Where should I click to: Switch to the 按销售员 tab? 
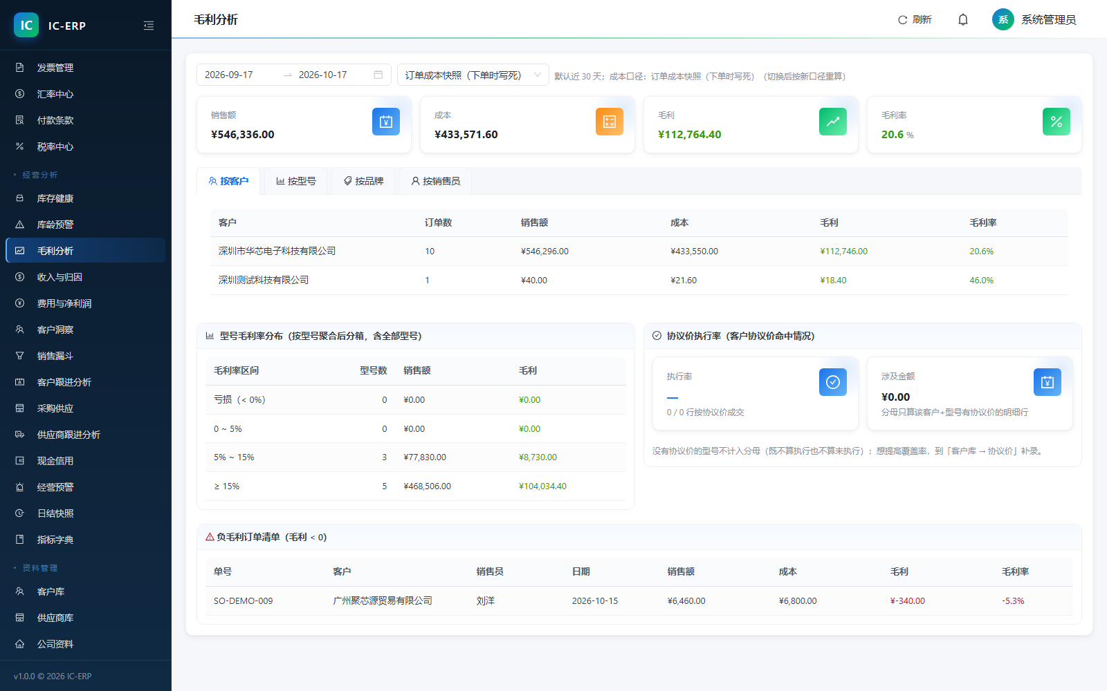[x=436, y=181]
